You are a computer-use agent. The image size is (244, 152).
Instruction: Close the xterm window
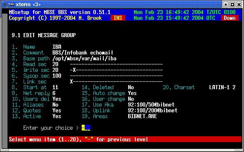click(239, 5)
